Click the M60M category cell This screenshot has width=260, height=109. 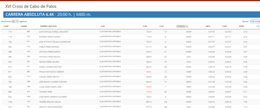189,82
